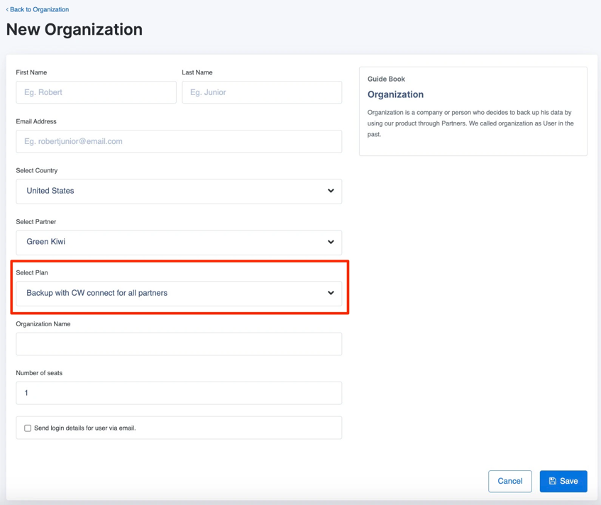Click the 'Send login details for user via email' label

(x=84, y=428)
